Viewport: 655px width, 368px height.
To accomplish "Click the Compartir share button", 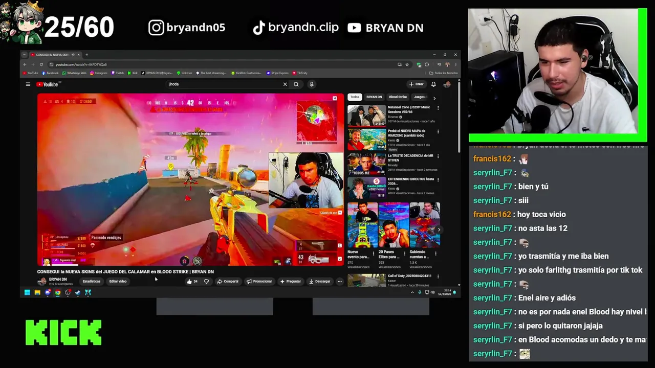I will (x=228, y=281).
